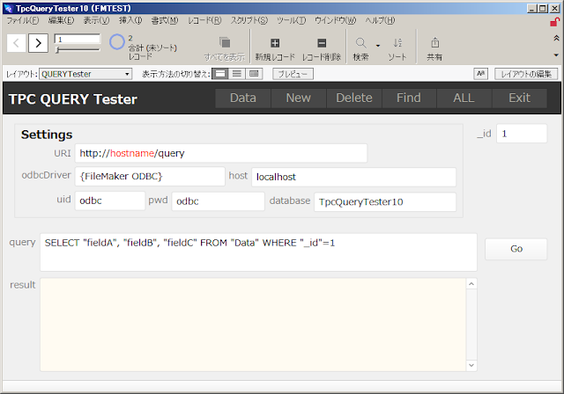Click the Go button
The height and width of the screenshot is (394, 564).
pyautogui.click(x=516, y=249)
